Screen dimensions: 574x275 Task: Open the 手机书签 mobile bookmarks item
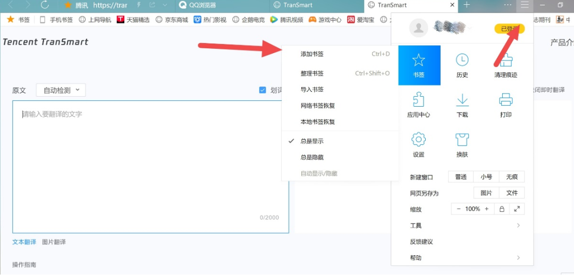click(x=56, y=20)
